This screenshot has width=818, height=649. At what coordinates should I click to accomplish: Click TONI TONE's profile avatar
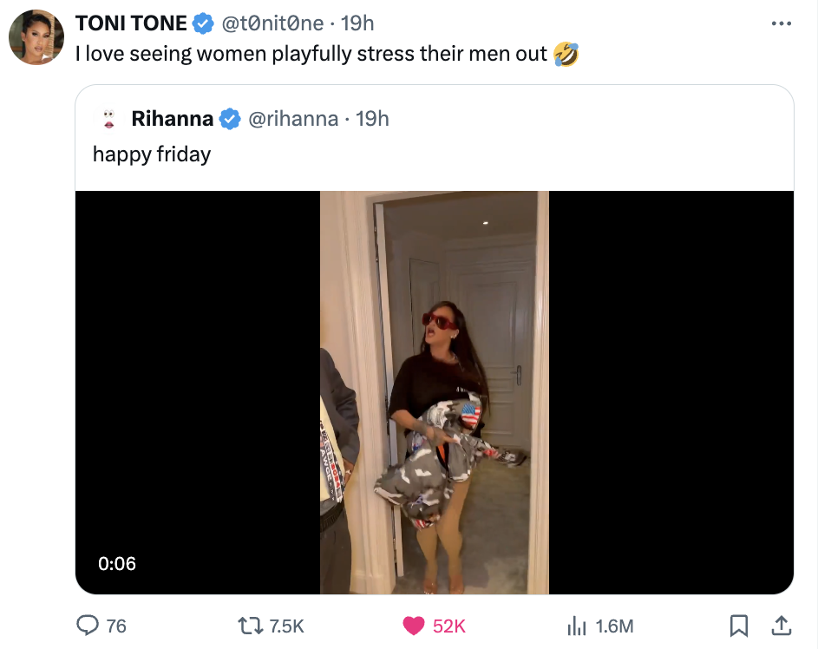[36, 36]
